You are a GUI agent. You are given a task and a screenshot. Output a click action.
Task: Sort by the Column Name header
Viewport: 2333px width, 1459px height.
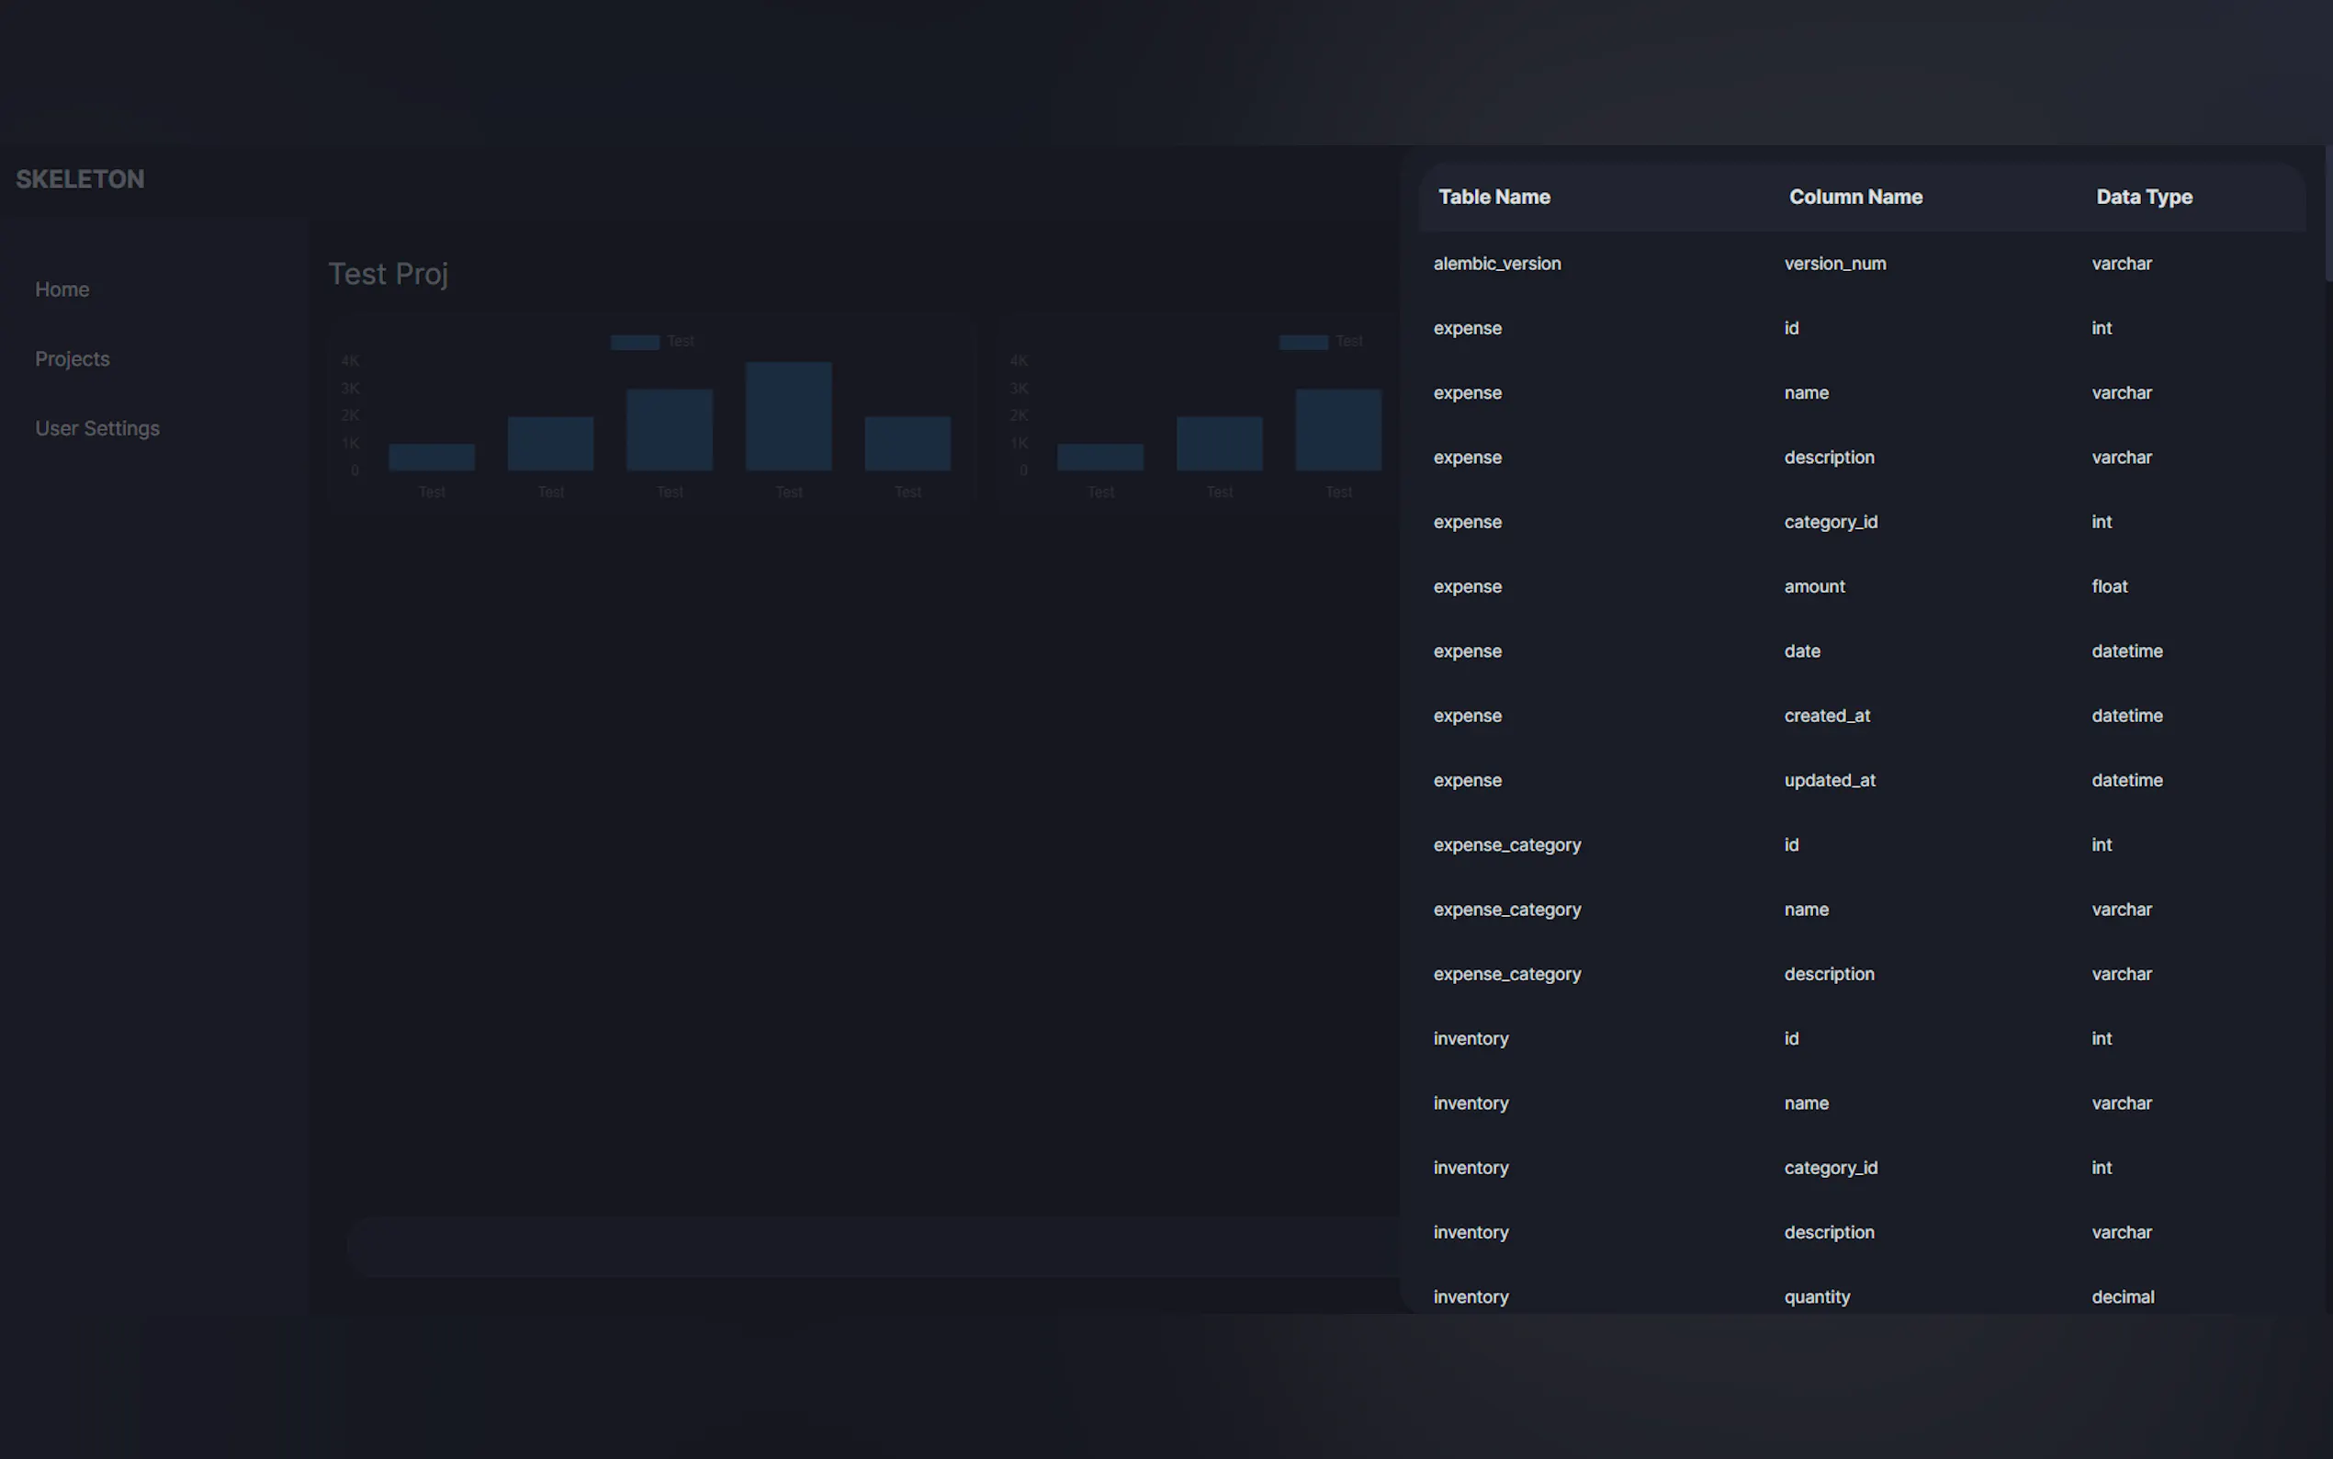[x=1854, y=197]
